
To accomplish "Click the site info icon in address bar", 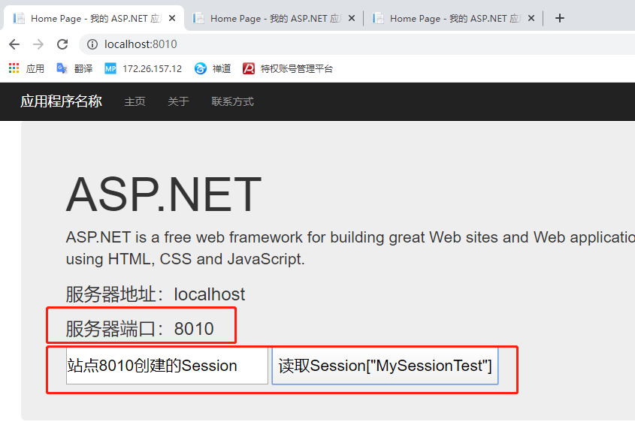I will 92,44.
